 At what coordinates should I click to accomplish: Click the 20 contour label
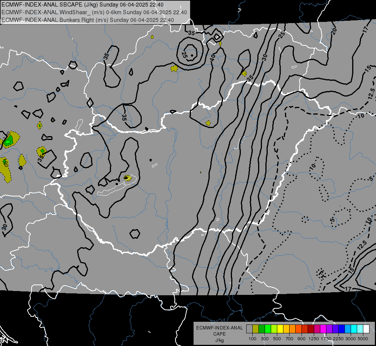(334, 30)
